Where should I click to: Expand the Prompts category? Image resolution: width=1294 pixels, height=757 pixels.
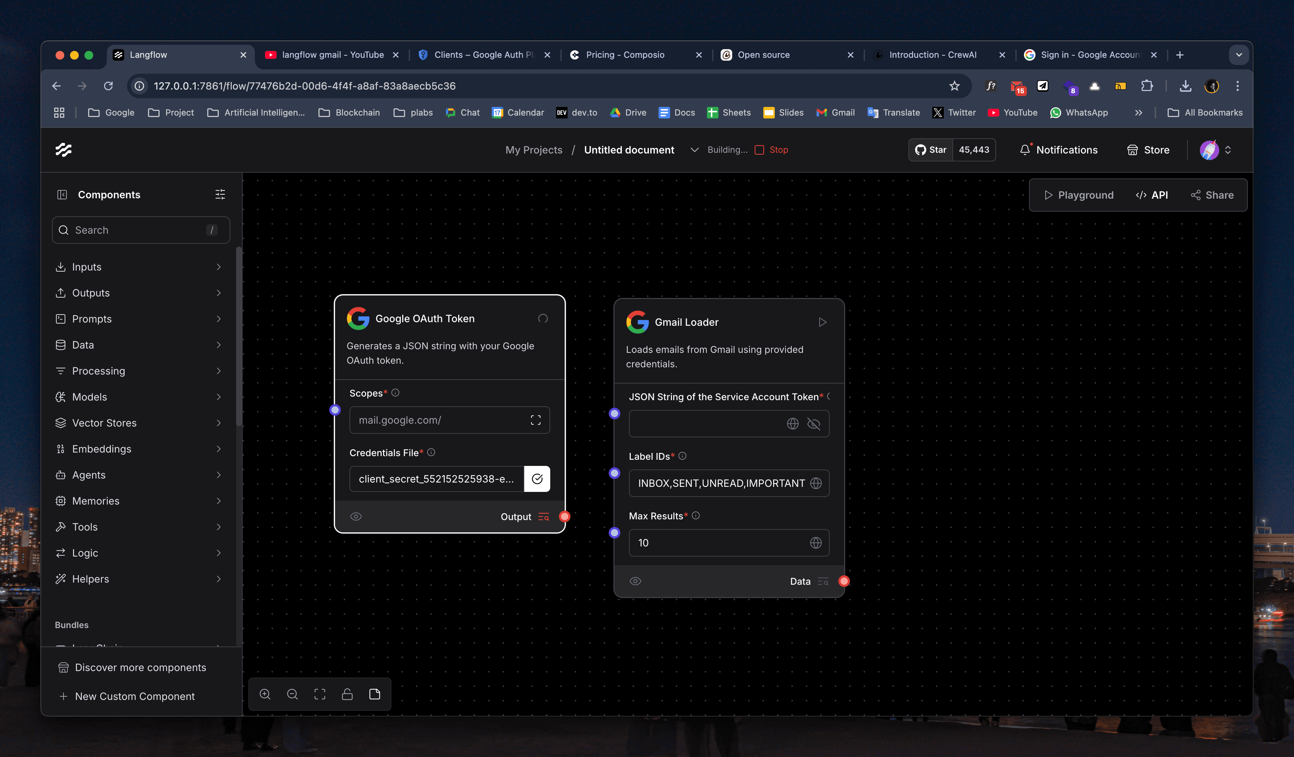click(x=139, y=319)
